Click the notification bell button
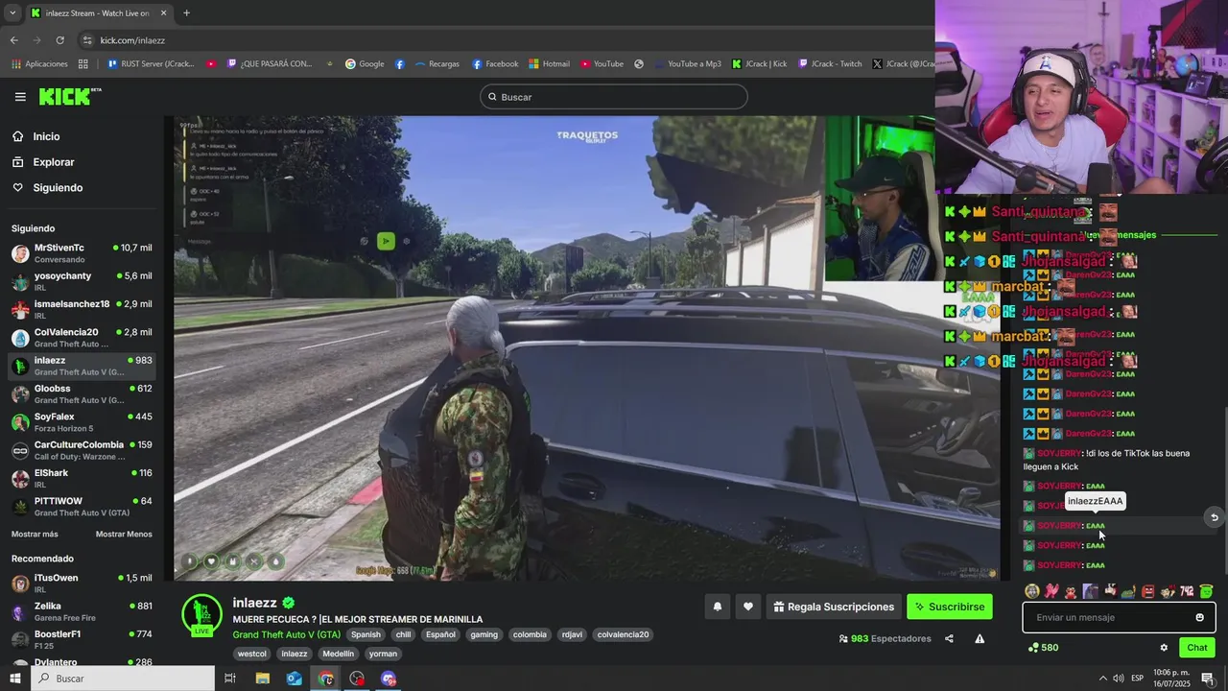The height and width of the screenshot is (691, 1228). coord(717,607)
